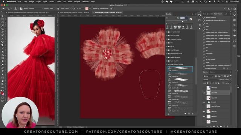Select the Tulle Couture 2 brush
This screenshot has height=135, width=241.
click(180, 81)
